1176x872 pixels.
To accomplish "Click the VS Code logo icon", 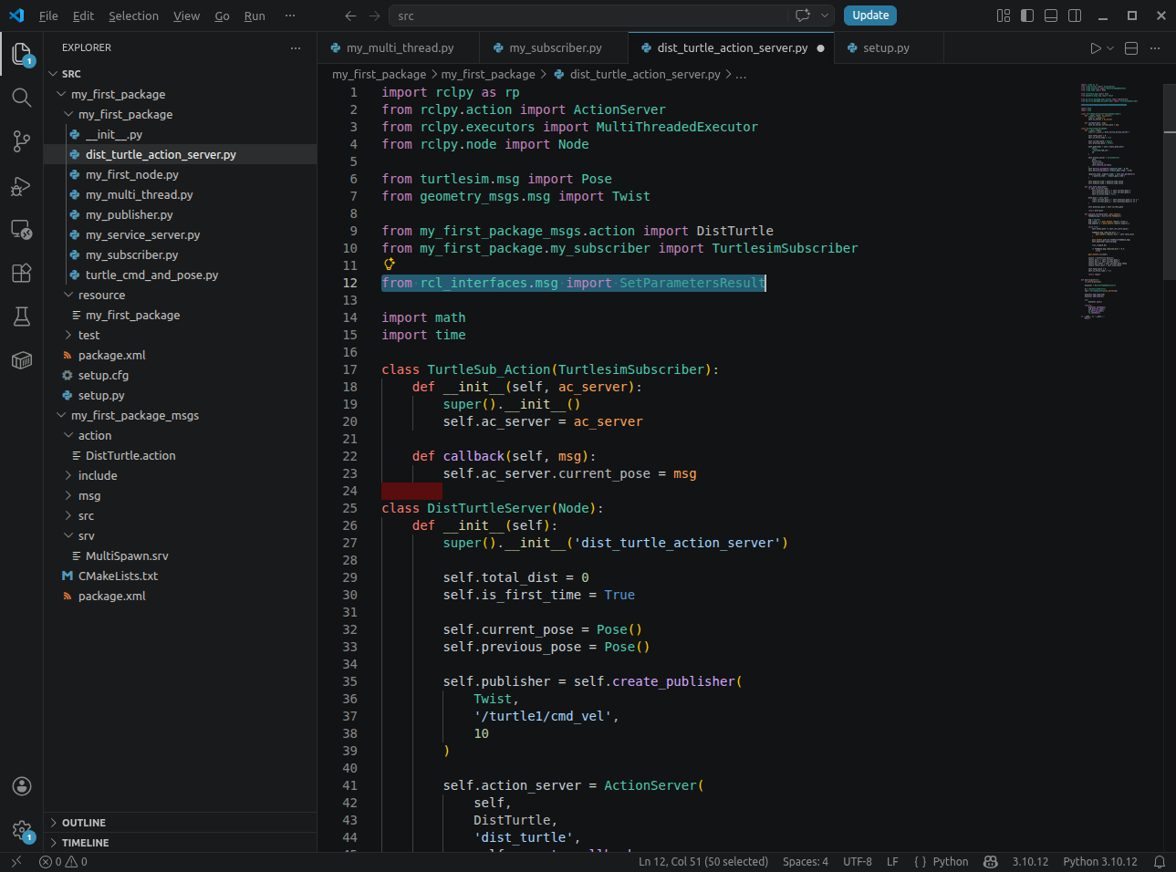I will tap(16, 16).
